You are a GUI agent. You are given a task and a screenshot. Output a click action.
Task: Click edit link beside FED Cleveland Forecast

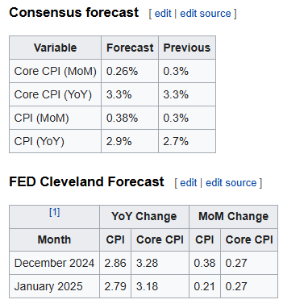point(189,183)
